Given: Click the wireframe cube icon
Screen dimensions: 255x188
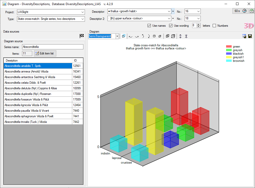Looking at the screenshot, I should [x=167, y=36].
